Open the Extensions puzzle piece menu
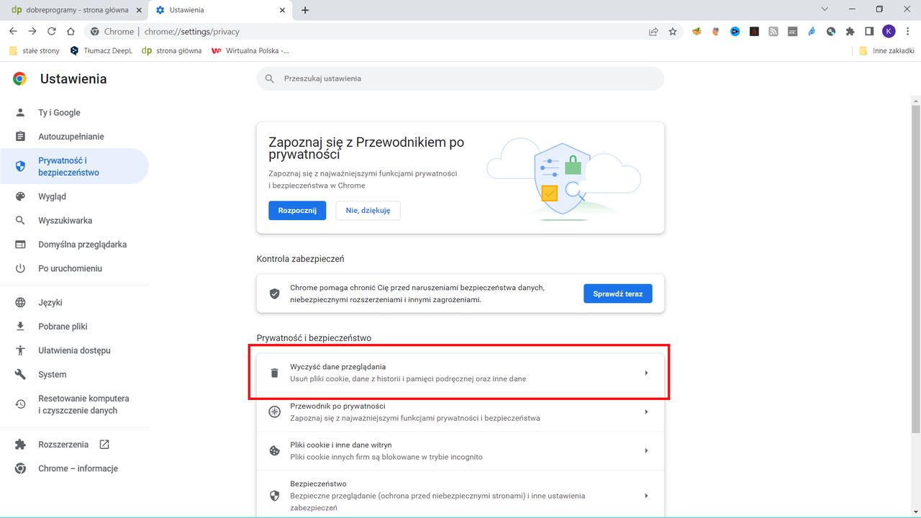 click(x=850, y=31)
